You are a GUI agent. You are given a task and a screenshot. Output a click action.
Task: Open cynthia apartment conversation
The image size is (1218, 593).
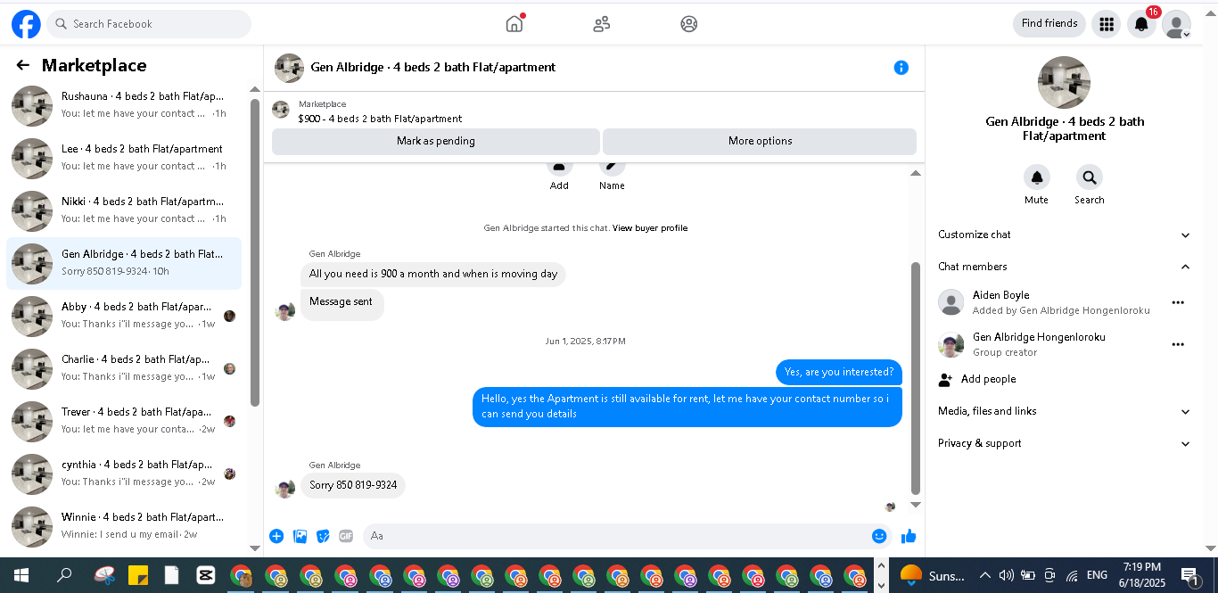pyautogui.click(x=124, y=474)
